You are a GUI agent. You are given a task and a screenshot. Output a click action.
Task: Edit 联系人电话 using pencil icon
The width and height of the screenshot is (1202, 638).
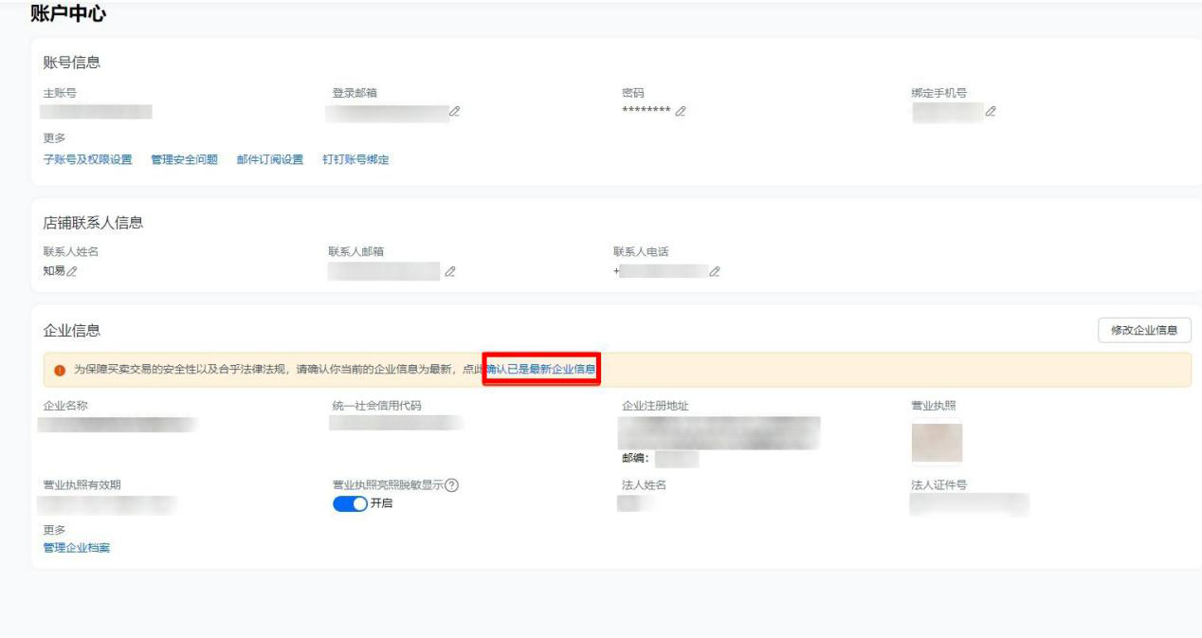pos(714,272)
